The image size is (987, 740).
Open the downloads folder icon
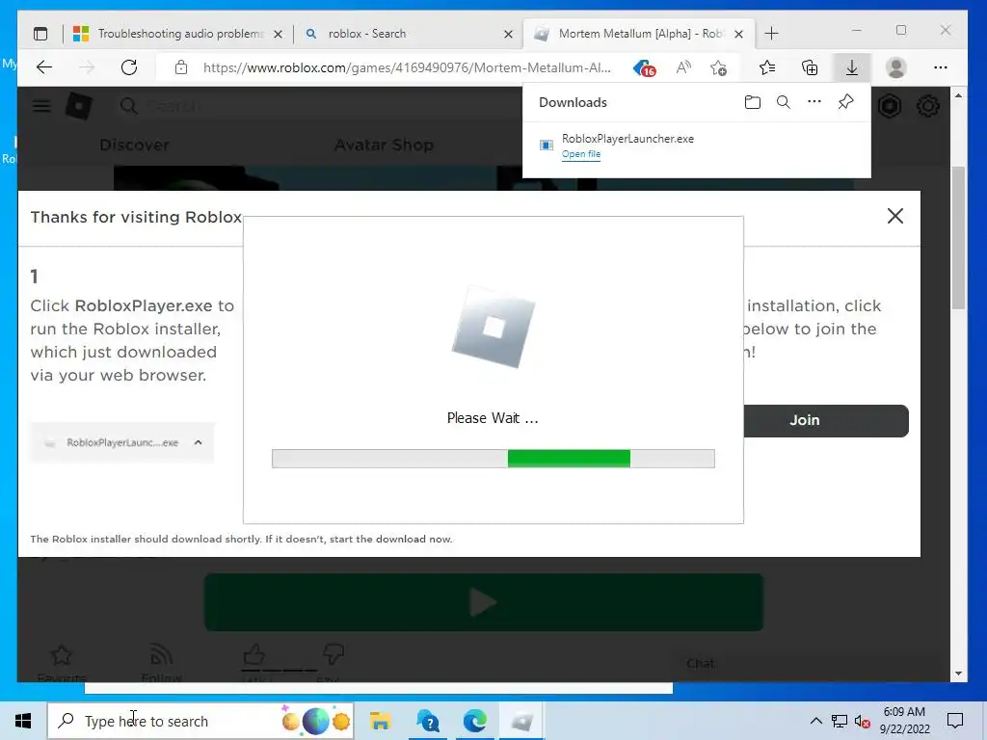click(x=752, y=102)
